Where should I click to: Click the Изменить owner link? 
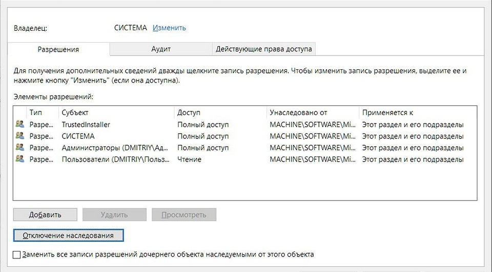click(x=169, y=28)
